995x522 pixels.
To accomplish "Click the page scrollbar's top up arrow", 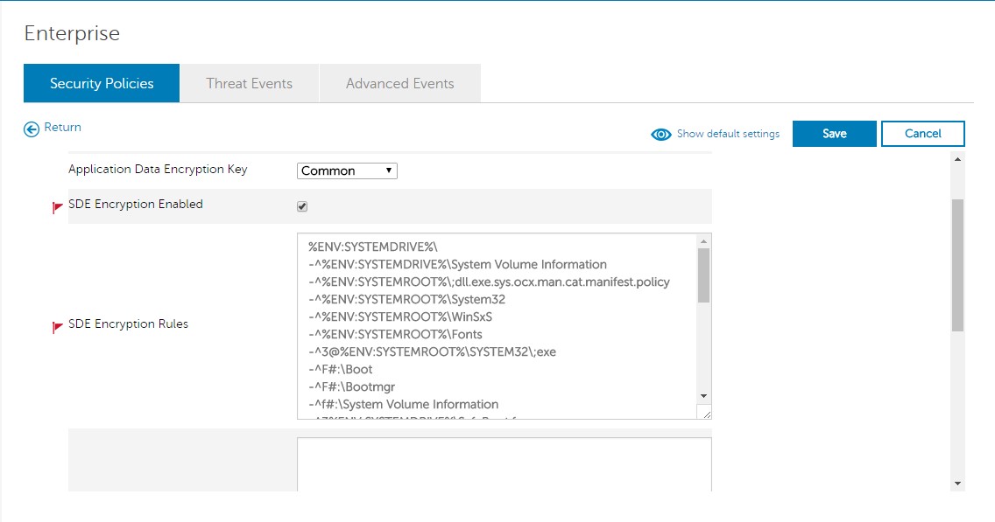I will pyautogui.click(x=957, y=160).
